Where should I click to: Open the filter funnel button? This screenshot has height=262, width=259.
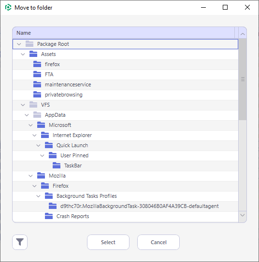20,242
